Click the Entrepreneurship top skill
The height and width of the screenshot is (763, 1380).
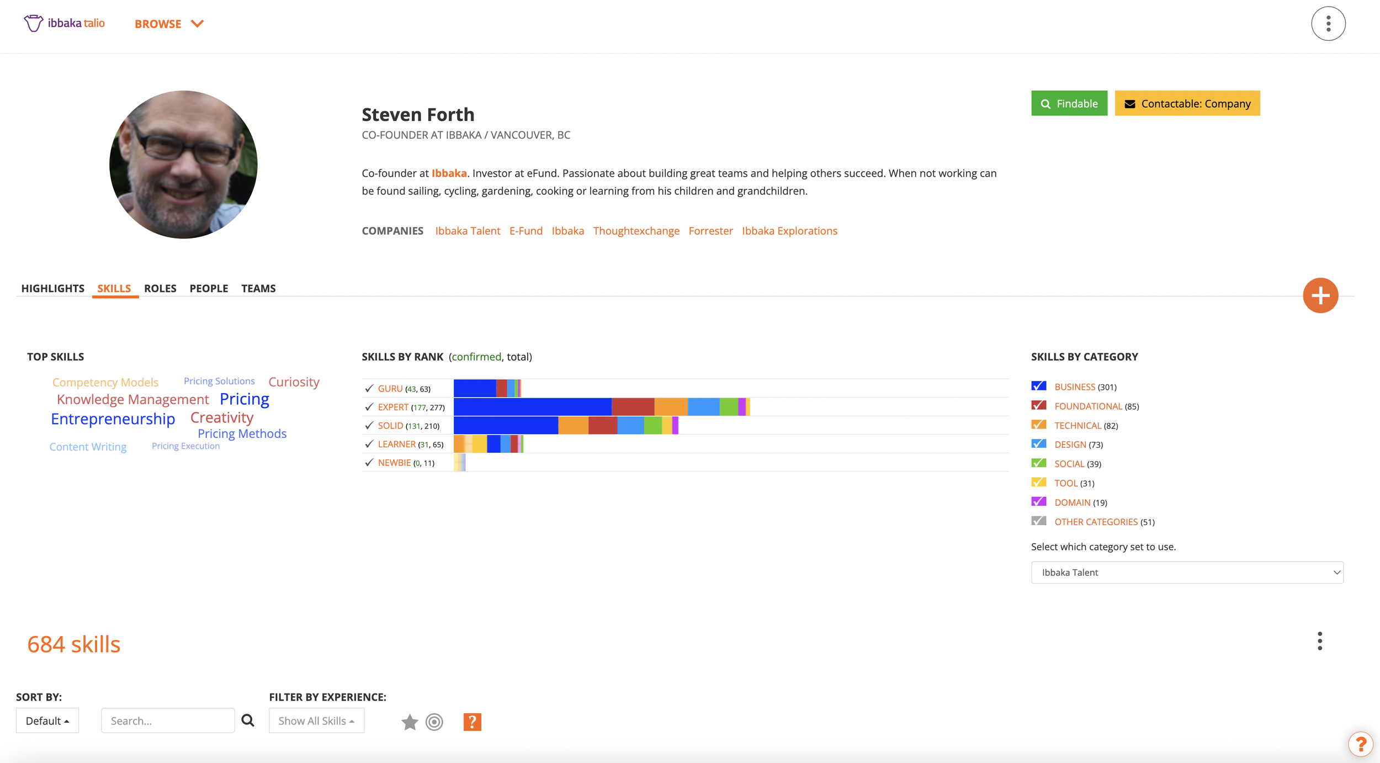tap(113, 419)
